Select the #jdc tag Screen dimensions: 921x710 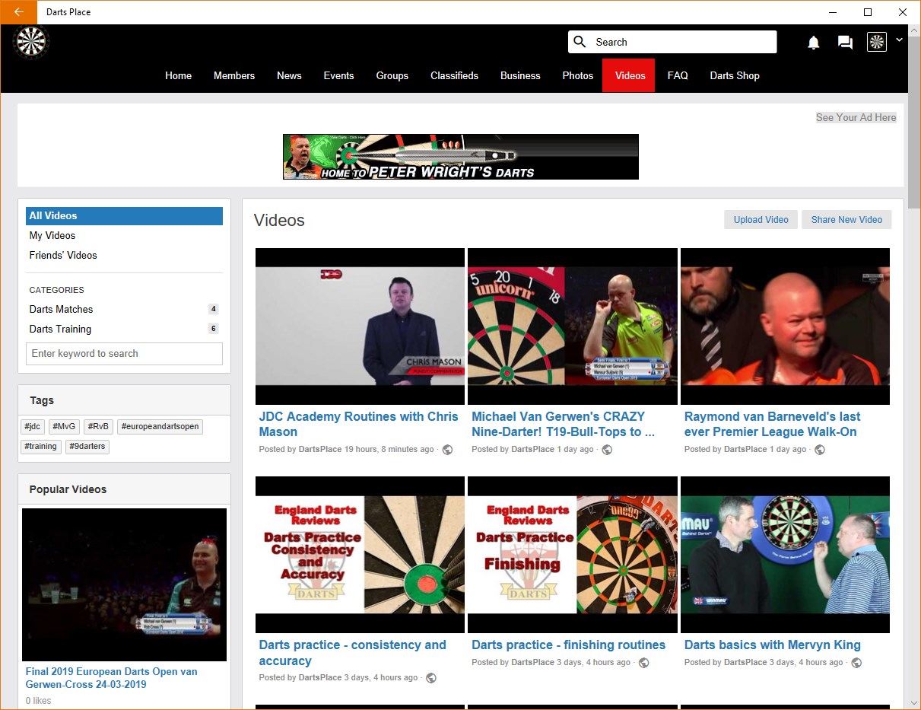tap(33, 427)
